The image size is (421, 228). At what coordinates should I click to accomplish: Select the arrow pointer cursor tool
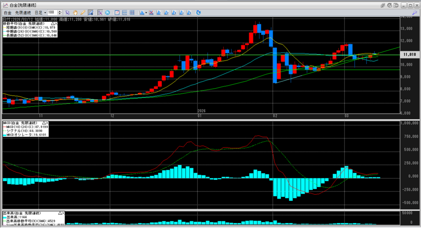click(68, 13)
